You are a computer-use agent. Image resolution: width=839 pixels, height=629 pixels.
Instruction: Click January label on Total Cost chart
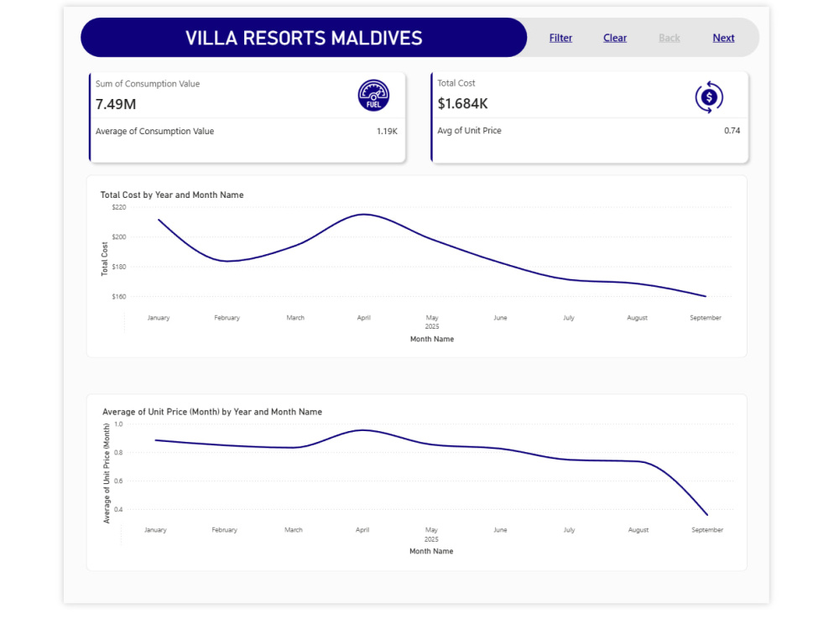point(159,318)
